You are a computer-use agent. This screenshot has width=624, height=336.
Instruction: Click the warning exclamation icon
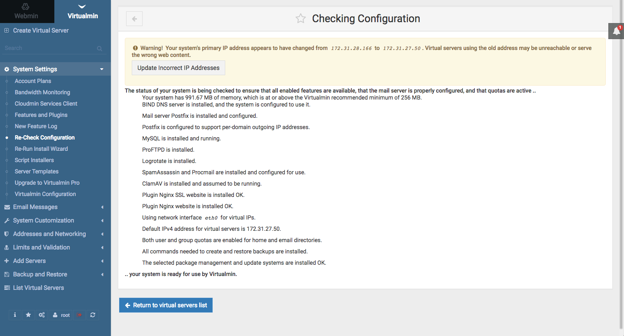coord(135,48)
